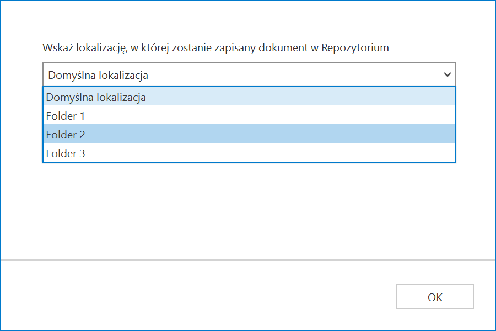
Task: Click the Wskaż lokalizację instruction label
Action: 215,48
